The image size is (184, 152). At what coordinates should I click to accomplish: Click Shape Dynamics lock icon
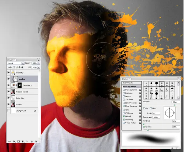140,90
